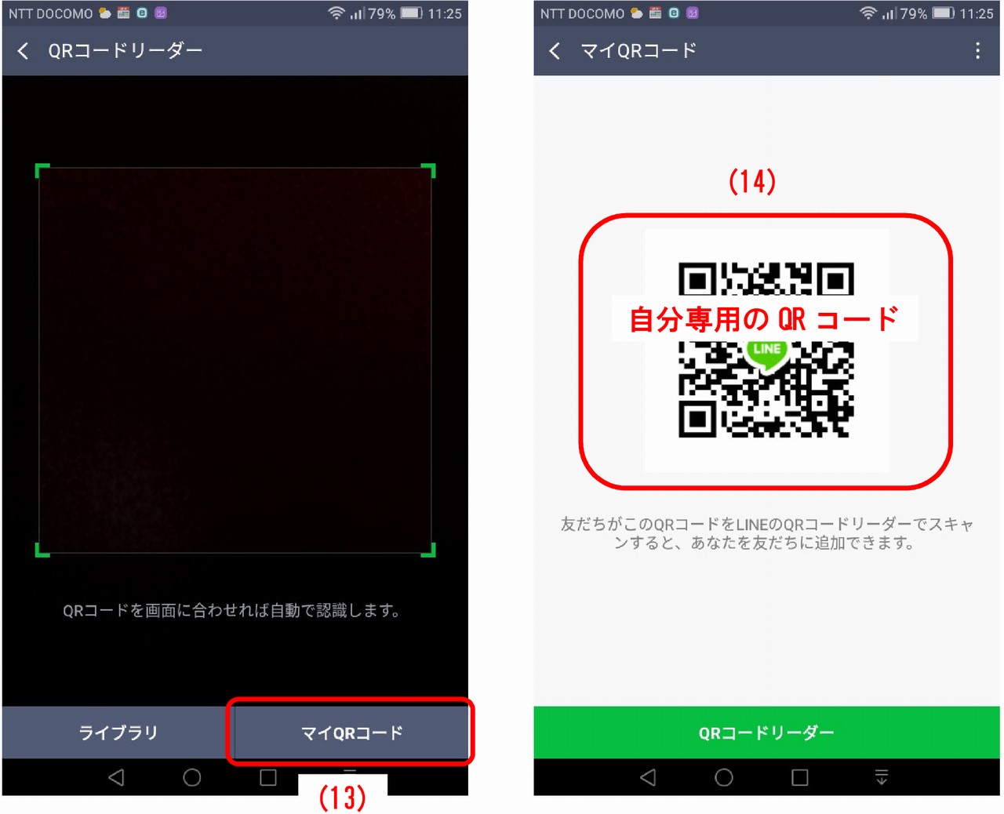
Task: Tap hide navigation bar icon on right phone
Action: point(882,777)
